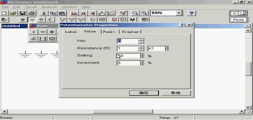253x120 pixels.
Task: Decrease the Setting percent
Action: click(x=142, y=57)
